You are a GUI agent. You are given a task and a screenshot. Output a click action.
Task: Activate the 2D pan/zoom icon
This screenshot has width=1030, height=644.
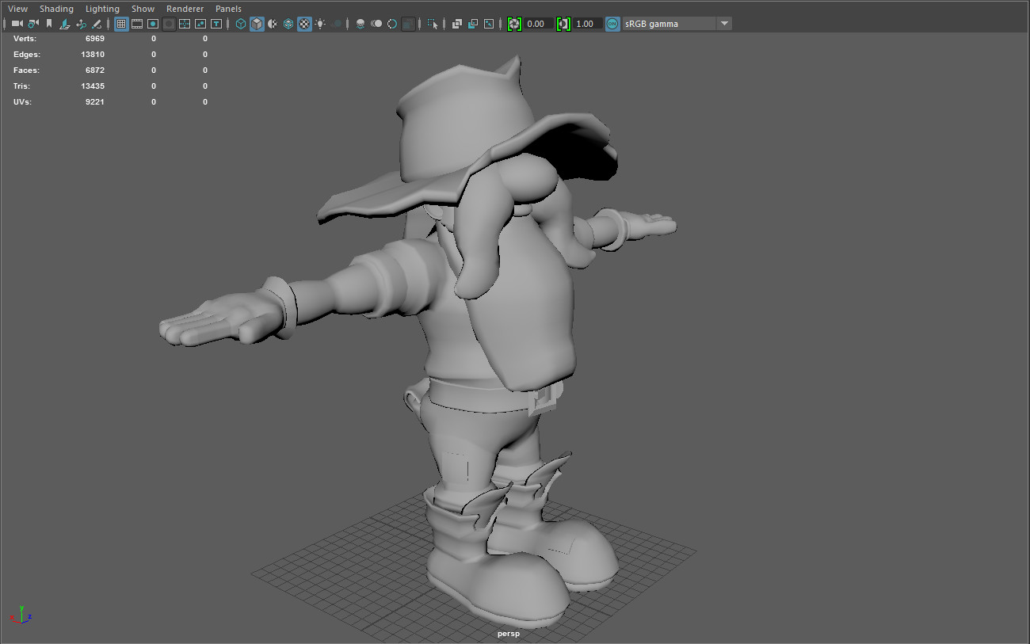click(x=81, y=24)
